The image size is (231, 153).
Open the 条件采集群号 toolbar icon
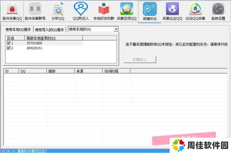(35, 11)
